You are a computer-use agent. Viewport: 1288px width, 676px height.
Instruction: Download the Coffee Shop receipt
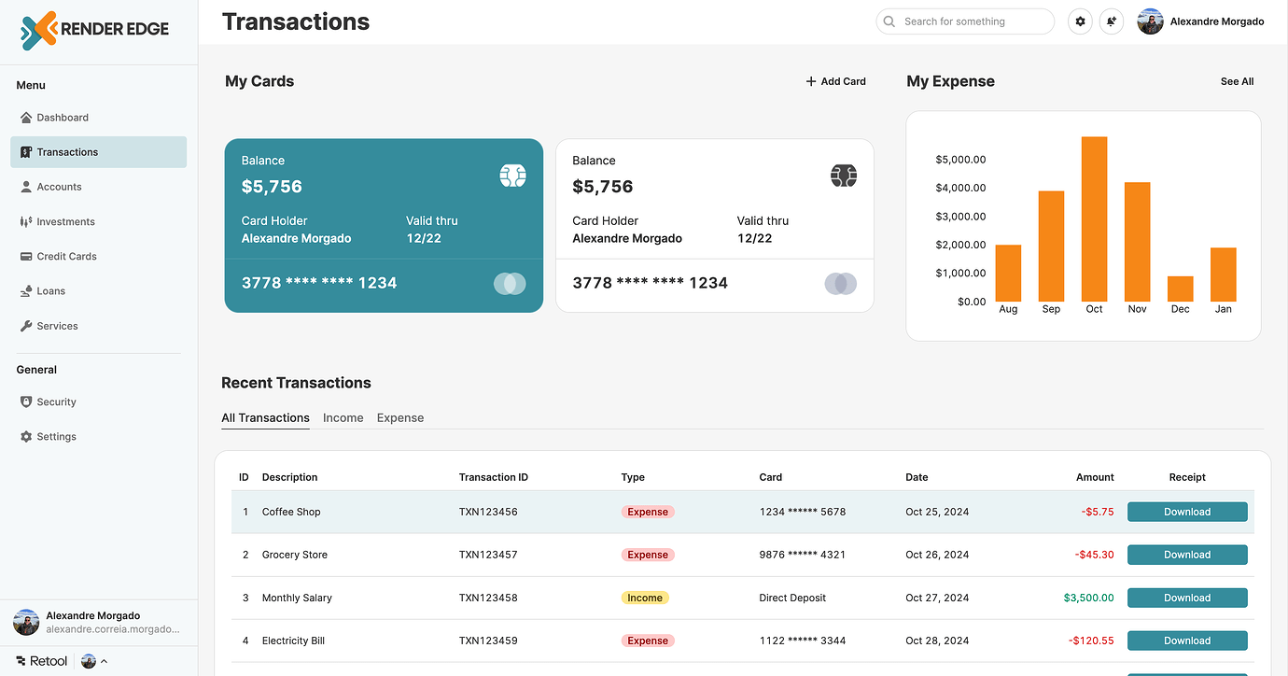point(1186,512)
